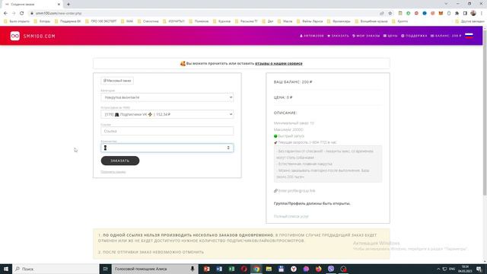Click the Полный список услуг link
This screenshot has width=487, height=274.
291,216
